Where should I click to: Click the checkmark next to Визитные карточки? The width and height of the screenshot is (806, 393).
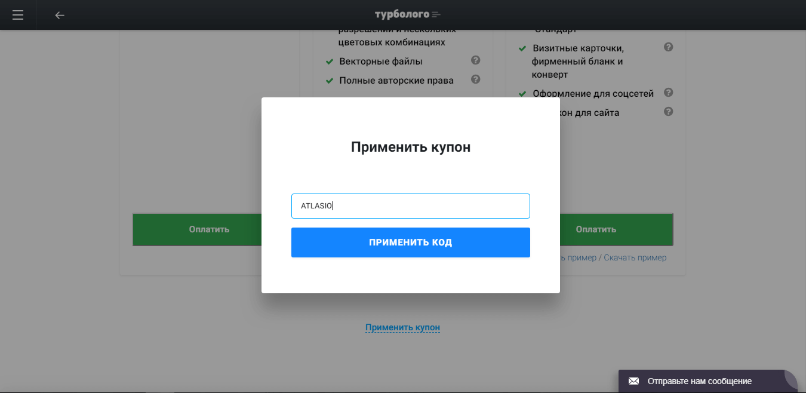tap(522, 48)
